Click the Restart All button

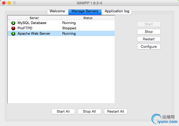tap(115, 111)
